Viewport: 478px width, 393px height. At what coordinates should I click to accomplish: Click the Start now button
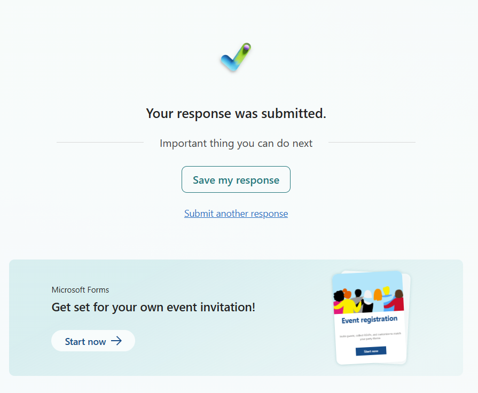[x=93, y=341]
